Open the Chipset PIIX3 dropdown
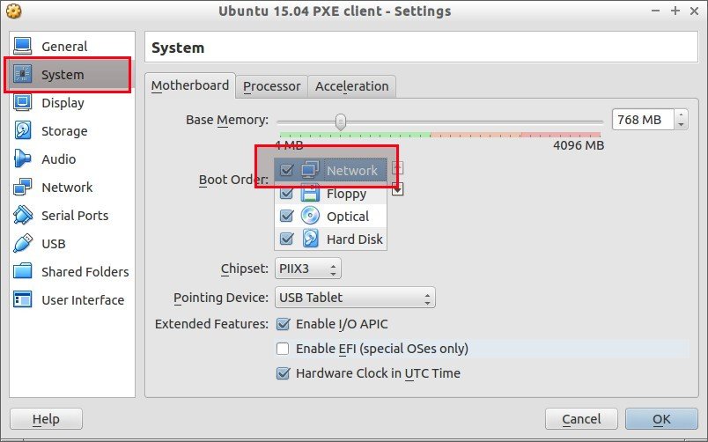The width and height of the screenshot is (708, 442). coord(308,269)
